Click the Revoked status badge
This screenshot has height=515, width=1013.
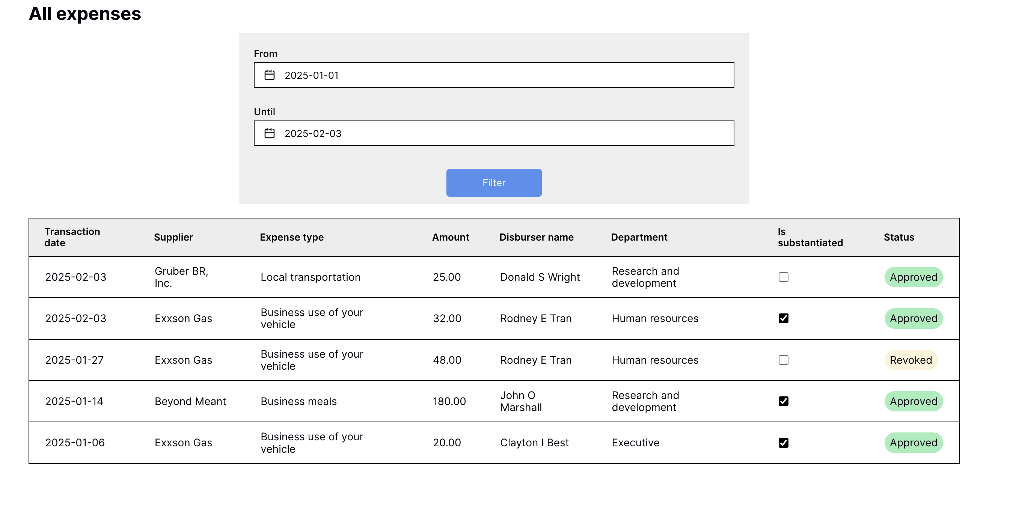point(911,360)
